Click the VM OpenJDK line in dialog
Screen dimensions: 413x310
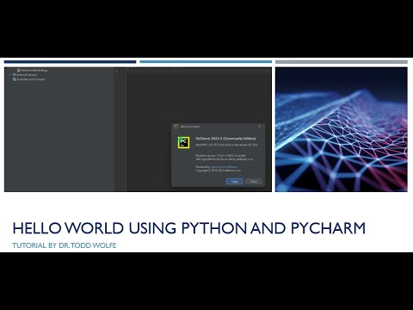click(225, 158)
